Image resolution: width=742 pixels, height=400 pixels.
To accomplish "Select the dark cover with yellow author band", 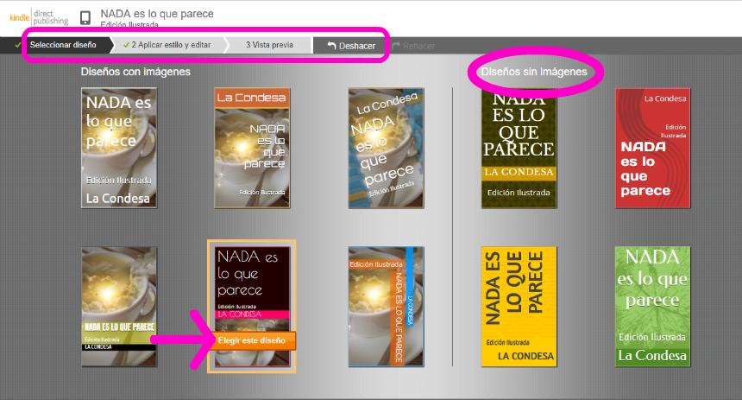I will pos(519,148).
